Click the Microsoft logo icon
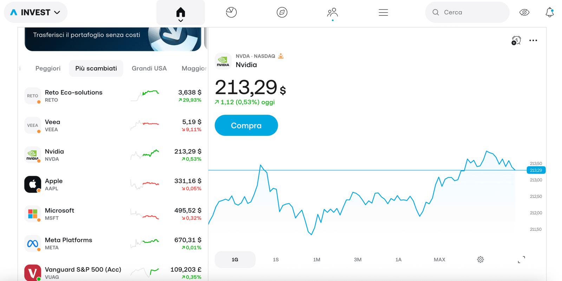Screen dimensions: 562x281 pos(33,214)
